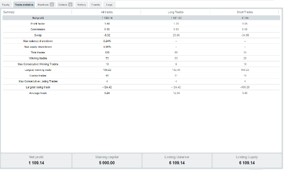Click the Long Trades Largest winning trade value
The width and height of the screenshot is (284, 170).
(176, 70)
